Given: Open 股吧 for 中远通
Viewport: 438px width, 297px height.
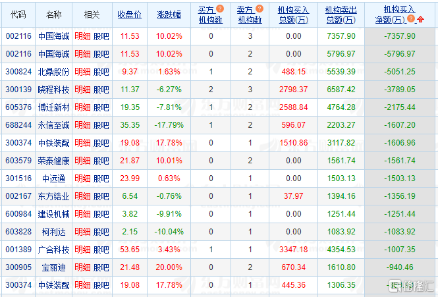Looking at the screenshot, I should 101,178.
